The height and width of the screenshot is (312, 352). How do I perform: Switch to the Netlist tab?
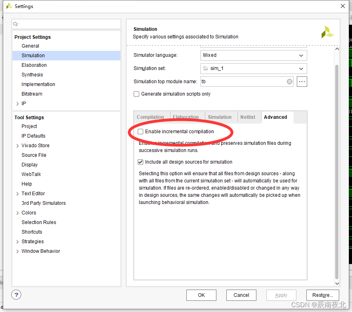248,117
